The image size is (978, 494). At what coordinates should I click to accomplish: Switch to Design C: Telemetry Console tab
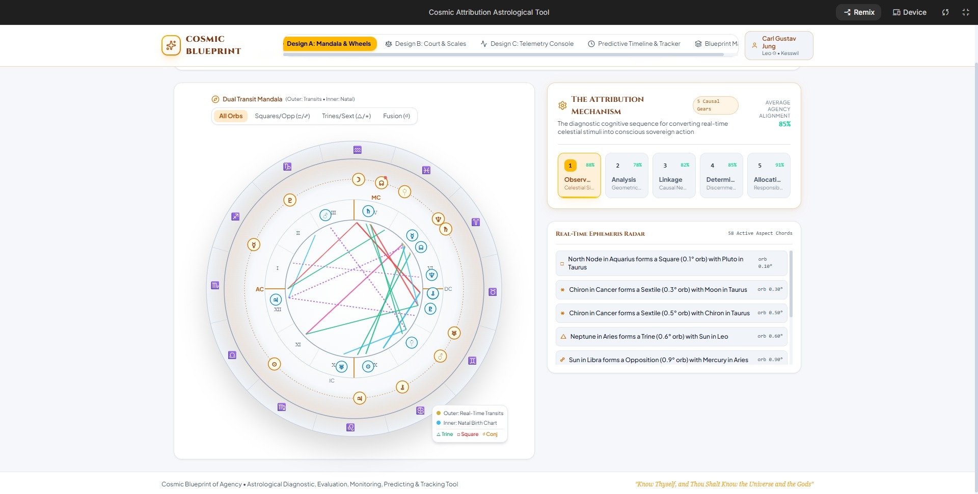(x=527, y=44)
